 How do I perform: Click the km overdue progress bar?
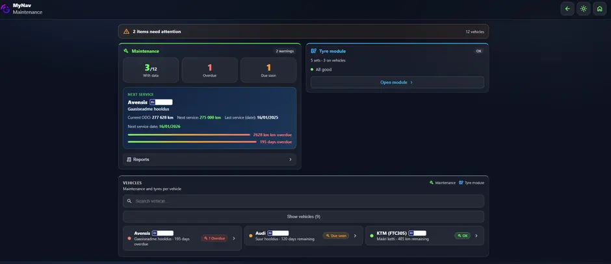(x=189, y=135)
